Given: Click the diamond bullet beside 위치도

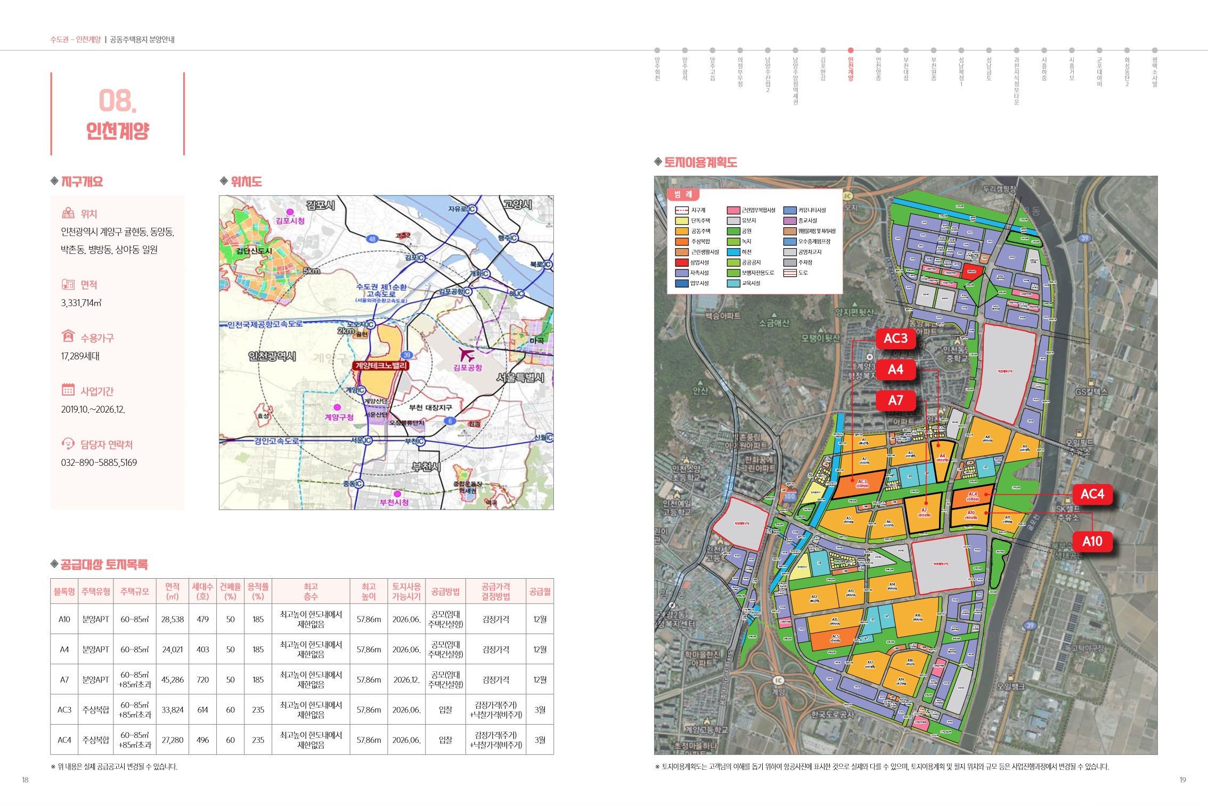Looking at the screenshot, I should [x=224, y=181].
